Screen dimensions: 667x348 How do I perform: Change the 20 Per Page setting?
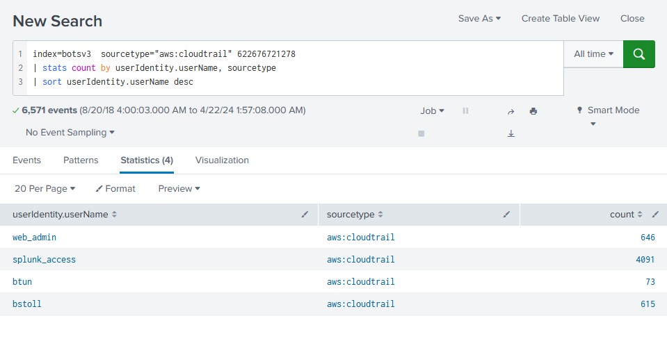tap(45, 188)
